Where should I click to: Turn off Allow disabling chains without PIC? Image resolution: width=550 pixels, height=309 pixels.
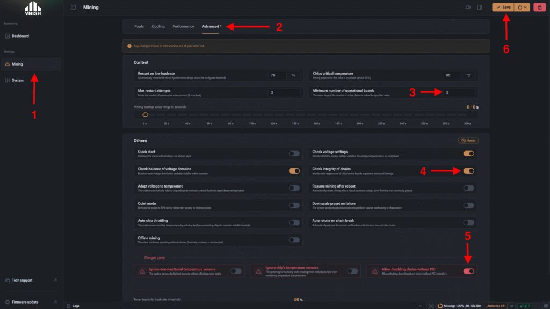point(468,271)
